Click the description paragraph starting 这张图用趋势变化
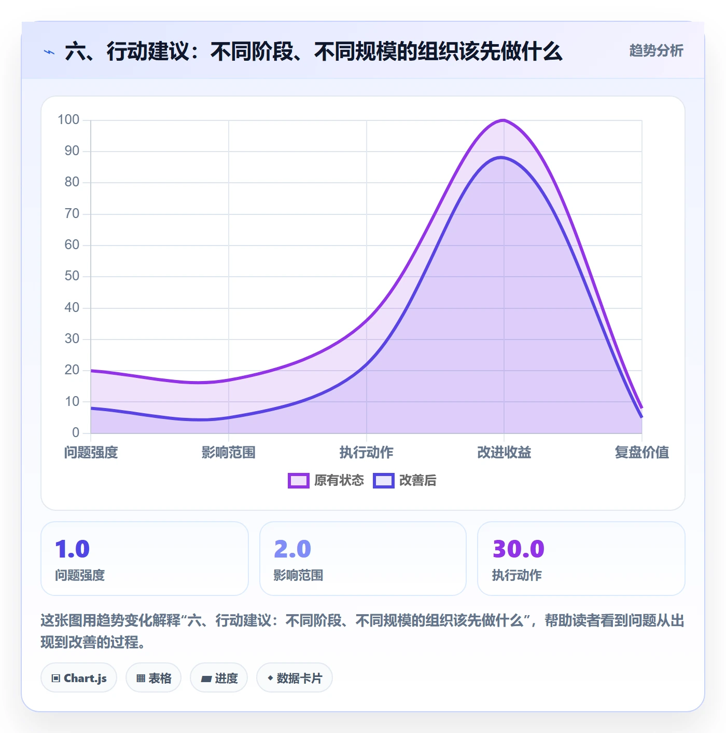The width and height of the screenshot is (726, 733). (362, 631)
